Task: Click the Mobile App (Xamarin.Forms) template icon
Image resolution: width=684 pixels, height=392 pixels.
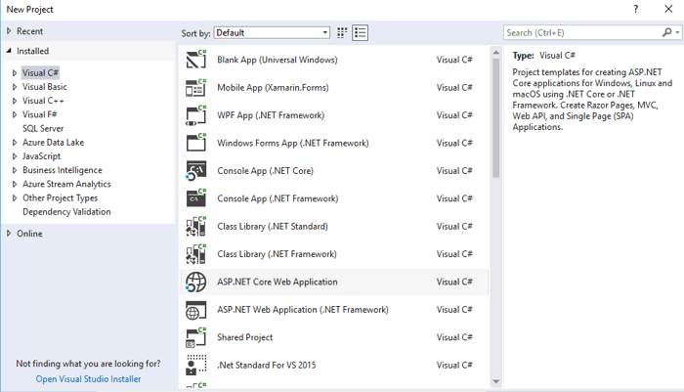Action: click(x=194, y=88)
